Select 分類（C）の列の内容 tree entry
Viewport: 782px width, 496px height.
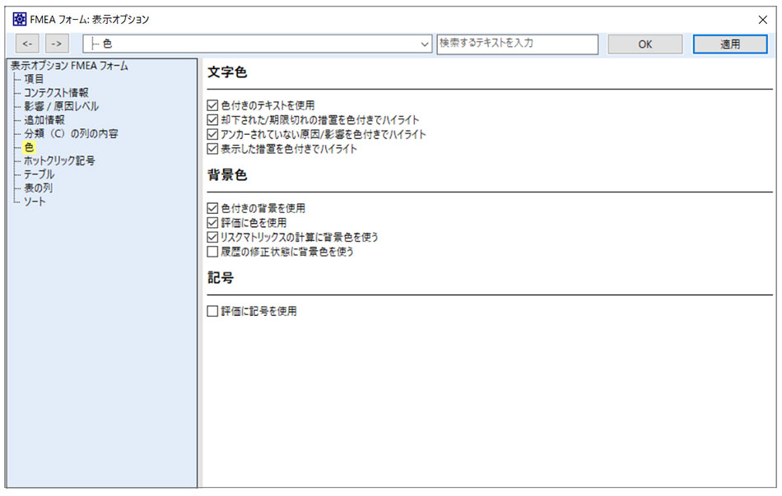pyautogui.click(x=71, y=133)
